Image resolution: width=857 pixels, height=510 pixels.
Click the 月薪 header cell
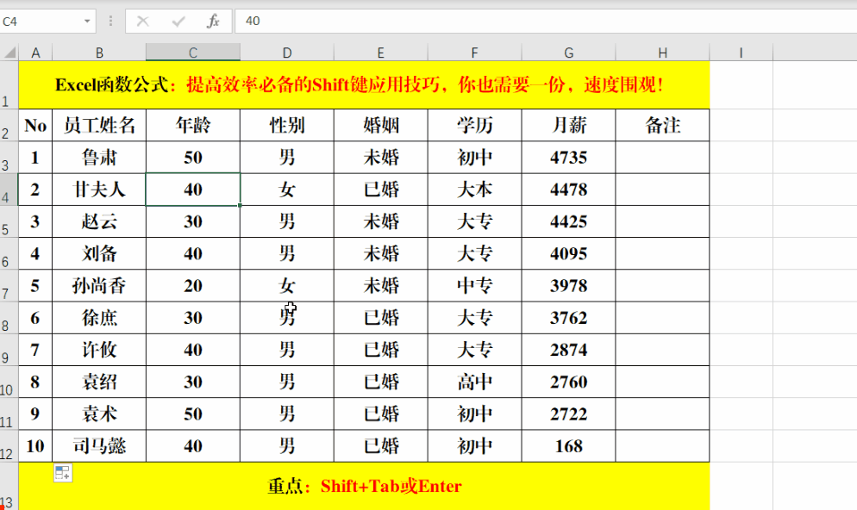click(569, 125)
